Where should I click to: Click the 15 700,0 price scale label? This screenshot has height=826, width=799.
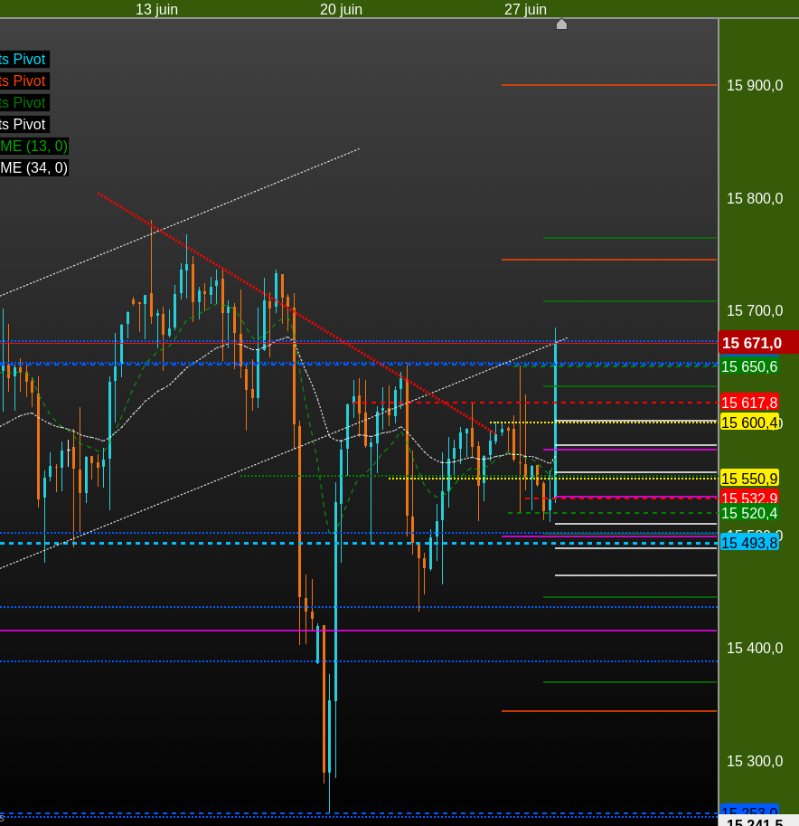(755, 311)
